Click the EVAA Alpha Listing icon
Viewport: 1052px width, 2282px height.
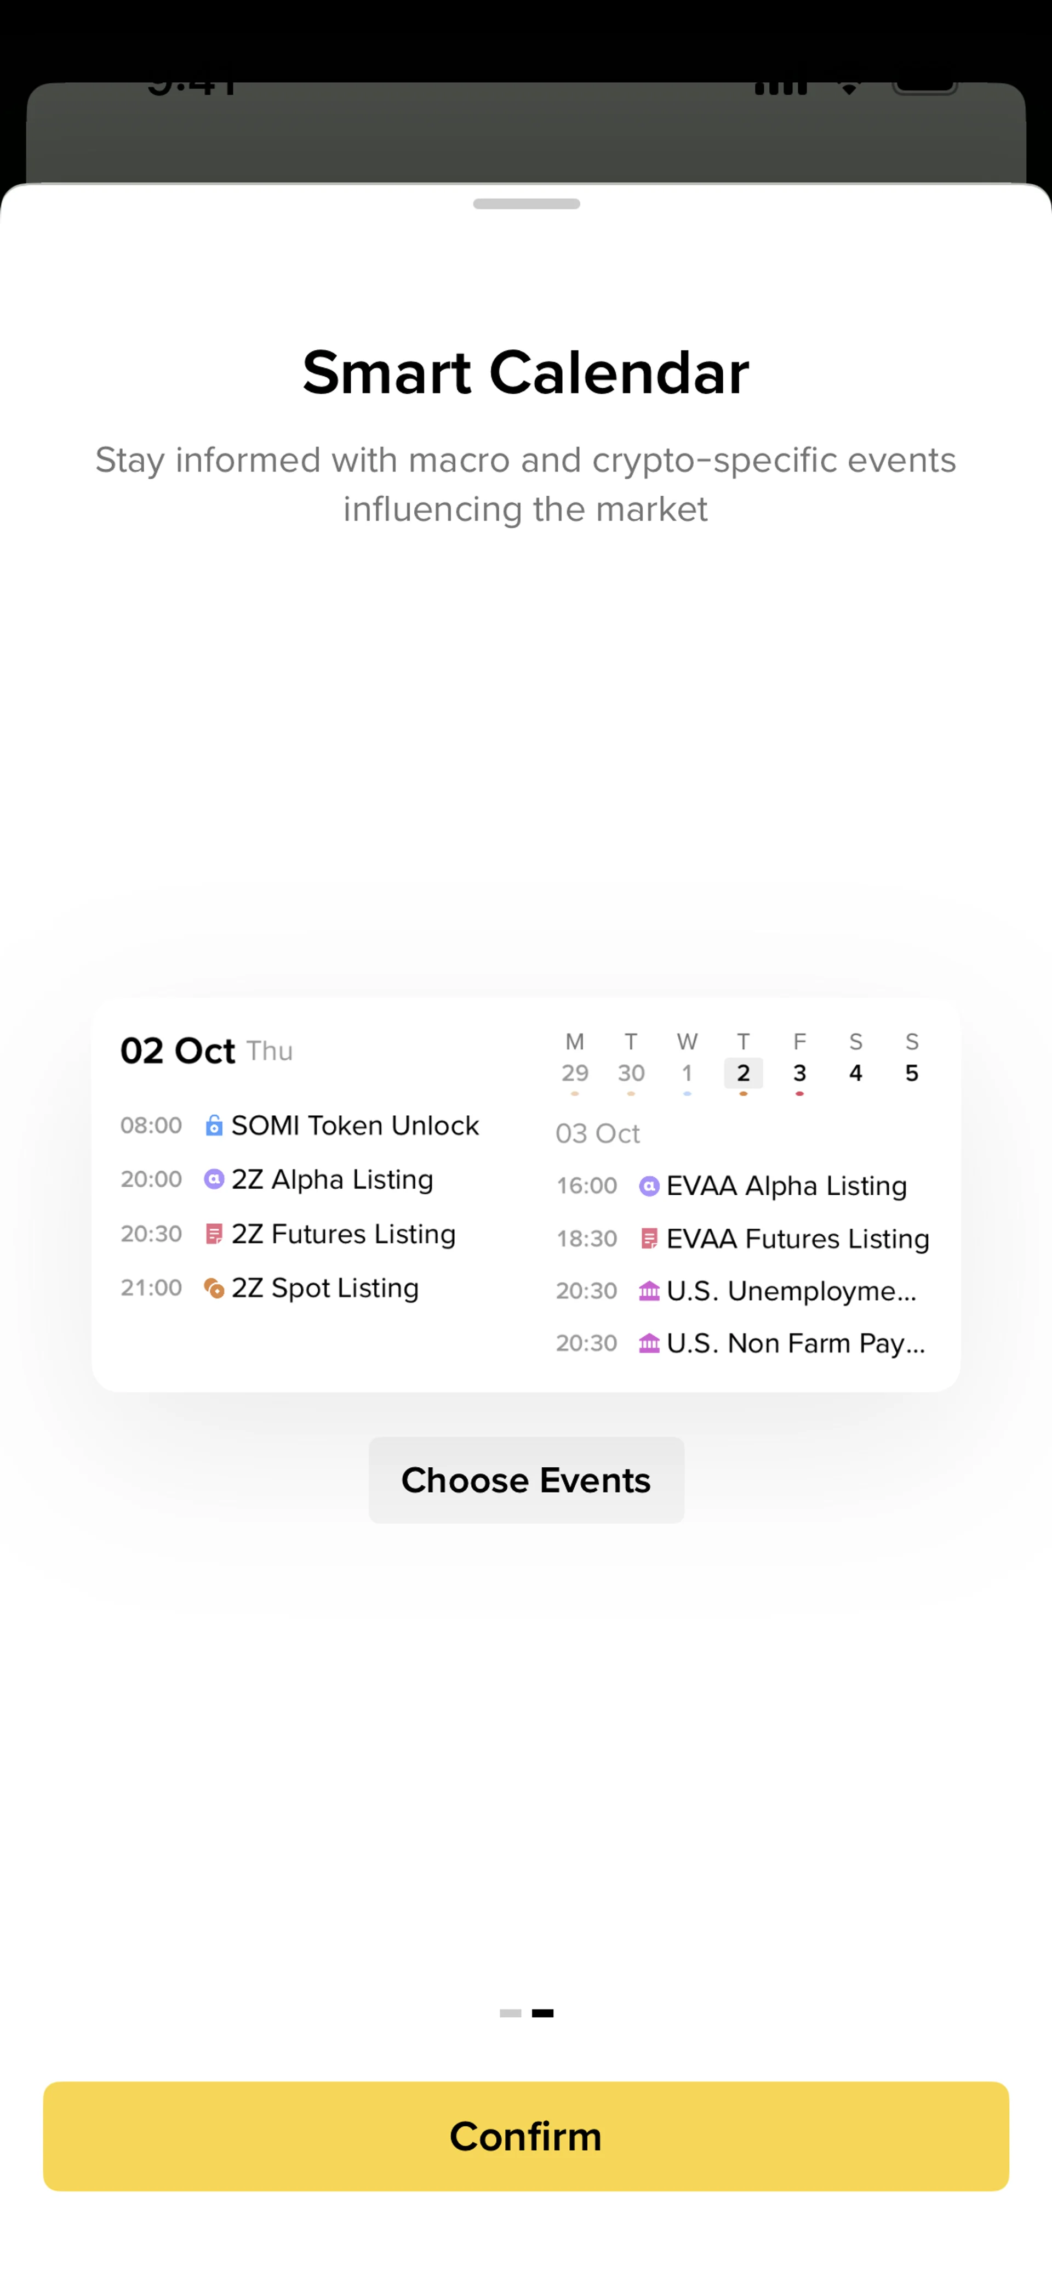(x=649, y=1186)
